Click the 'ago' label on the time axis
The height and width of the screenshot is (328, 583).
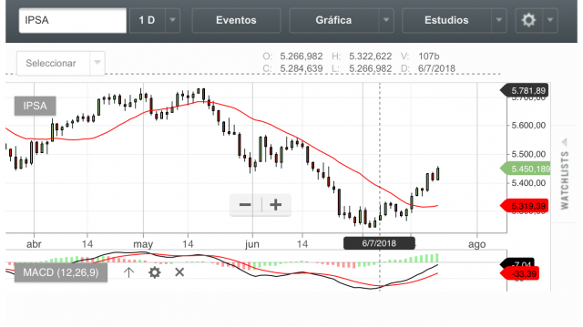pyautogui.click(x=477, y=244)
